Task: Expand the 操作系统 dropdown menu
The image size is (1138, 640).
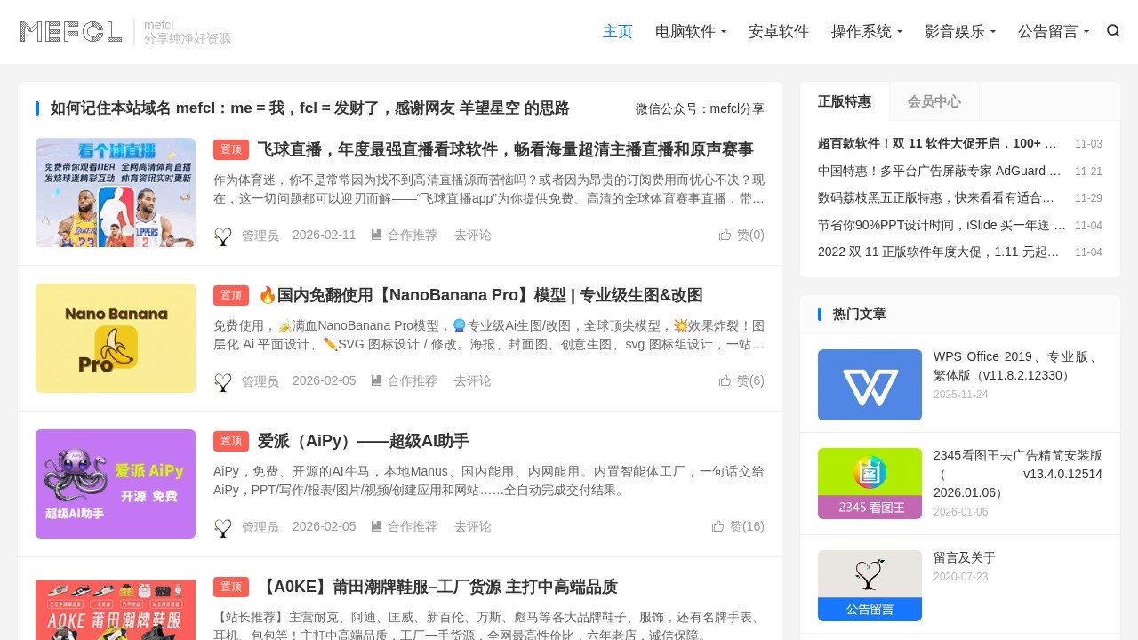Action: click(x=866, y=32)
